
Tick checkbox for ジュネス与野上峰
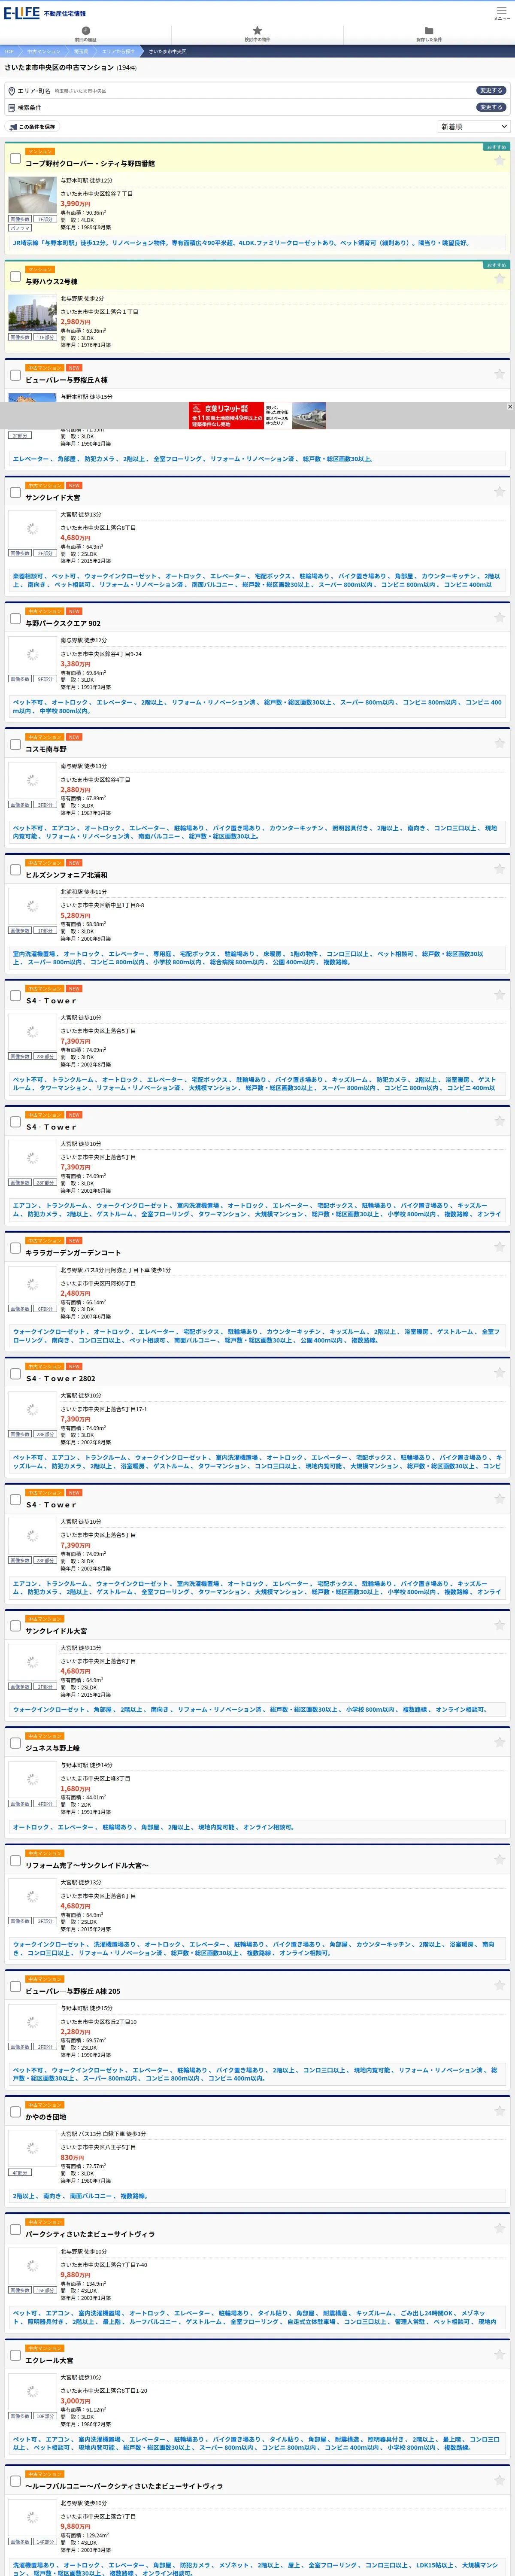(x=15, y=1743)
